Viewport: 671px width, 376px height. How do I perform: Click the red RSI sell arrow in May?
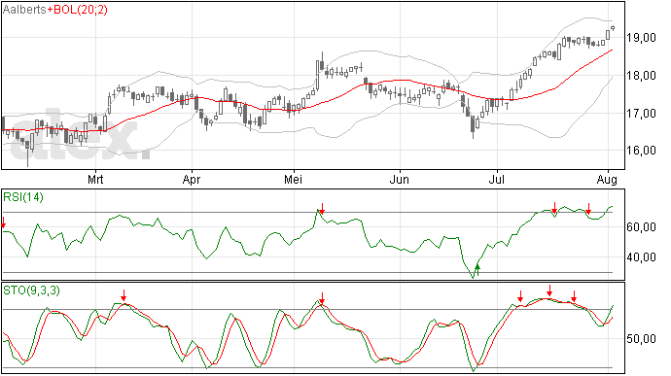pyautogui.click(x=322, y=208)
